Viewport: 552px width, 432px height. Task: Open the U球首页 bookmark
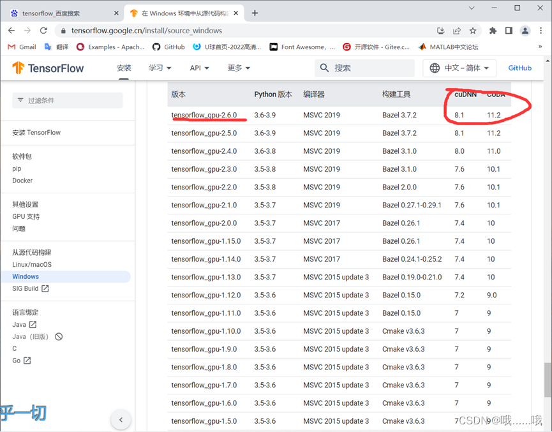tap(227, 47)
